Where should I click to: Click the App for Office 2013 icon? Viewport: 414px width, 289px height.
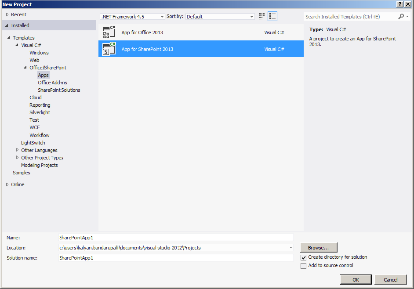(x=109, y=32)
